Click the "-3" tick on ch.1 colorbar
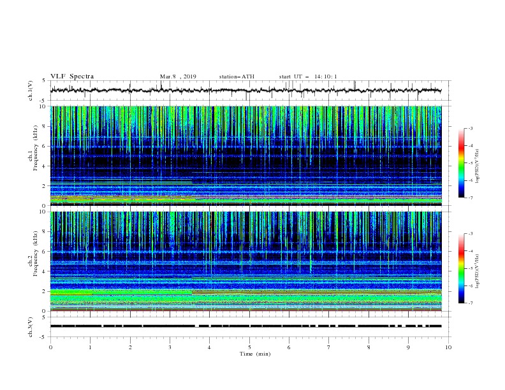Image resolution: width=505 pixels, height=390 pixels. 470,128
